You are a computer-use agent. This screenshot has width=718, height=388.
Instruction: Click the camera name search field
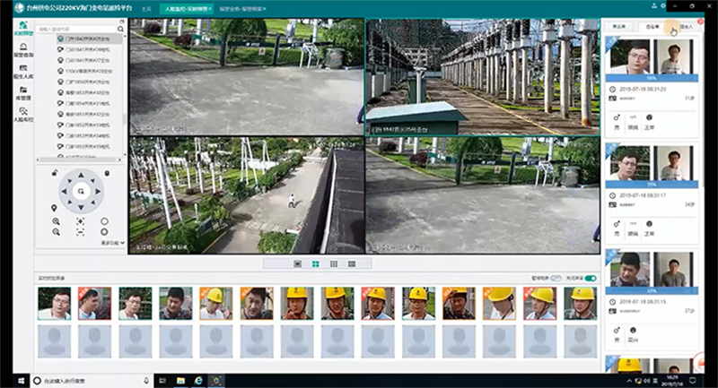76,29
